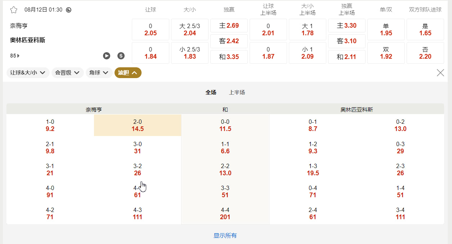452x244 pixels.
Task: Choose correct score 1-0 at 9.2
Action: (50, 125)
